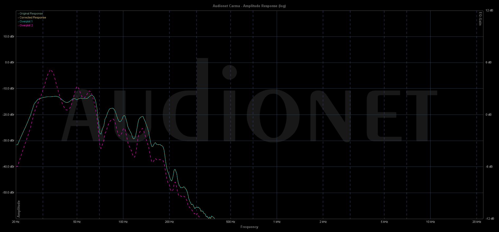Select the Overplot 2 legend entry
The height and width of the screenshot is (232, 499).
point(26,25)
